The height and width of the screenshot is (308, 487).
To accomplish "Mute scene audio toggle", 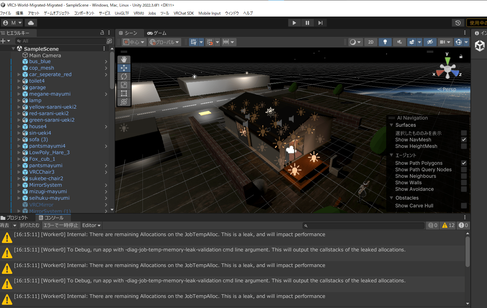I will tap(399, 42).
